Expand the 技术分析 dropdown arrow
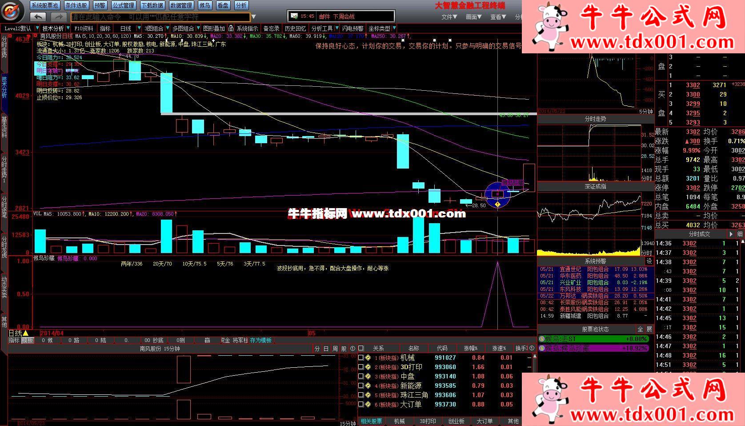 coord(68,28)
